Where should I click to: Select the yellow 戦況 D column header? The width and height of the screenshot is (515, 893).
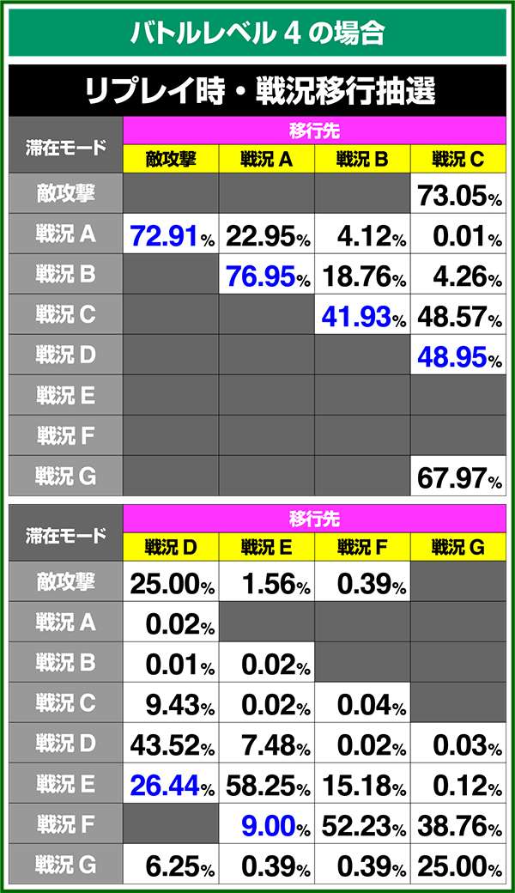point(171,547)
